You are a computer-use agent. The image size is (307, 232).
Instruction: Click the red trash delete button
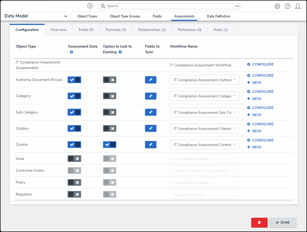tap(259, 222)
